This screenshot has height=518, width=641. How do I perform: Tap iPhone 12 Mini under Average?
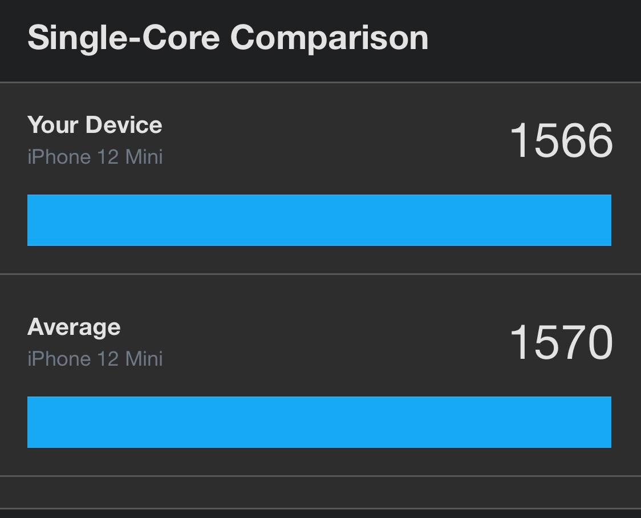pyautogui.click(x=95, y=359)
